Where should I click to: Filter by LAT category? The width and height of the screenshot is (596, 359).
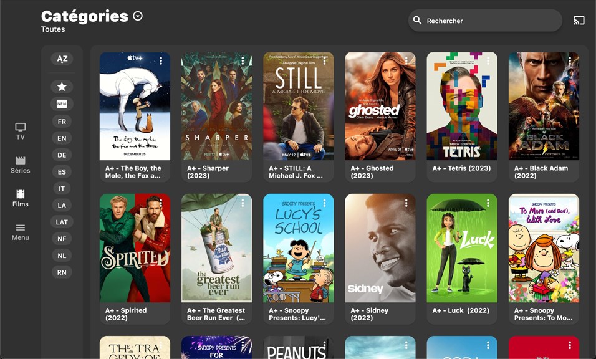[x=62, y=222]
